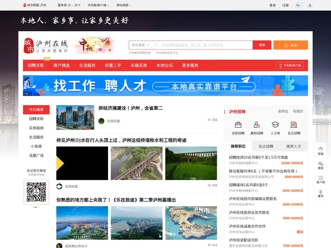
Task: Open the 人才库 graduation cap icon
Action: (275, 125)
